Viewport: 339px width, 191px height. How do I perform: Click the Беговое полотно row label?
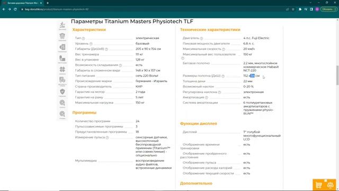[x=196, y=63]
